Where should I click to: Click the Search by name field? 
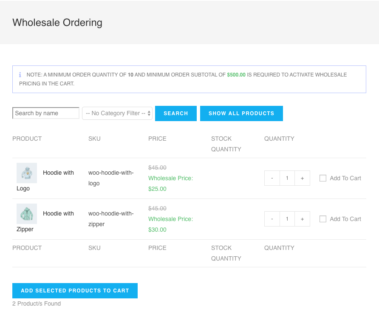tap(46, 113)
